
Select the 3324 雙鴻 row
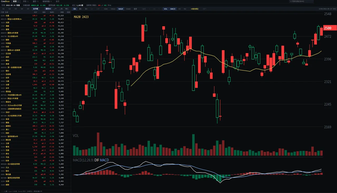pyautogui.click(x=35, y=147)
